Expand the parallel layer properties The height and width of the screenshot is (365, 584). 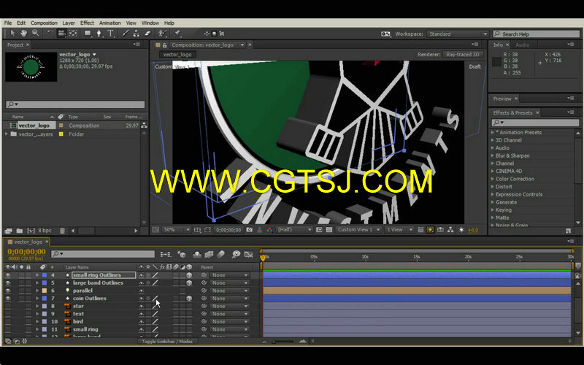[37, 291]
